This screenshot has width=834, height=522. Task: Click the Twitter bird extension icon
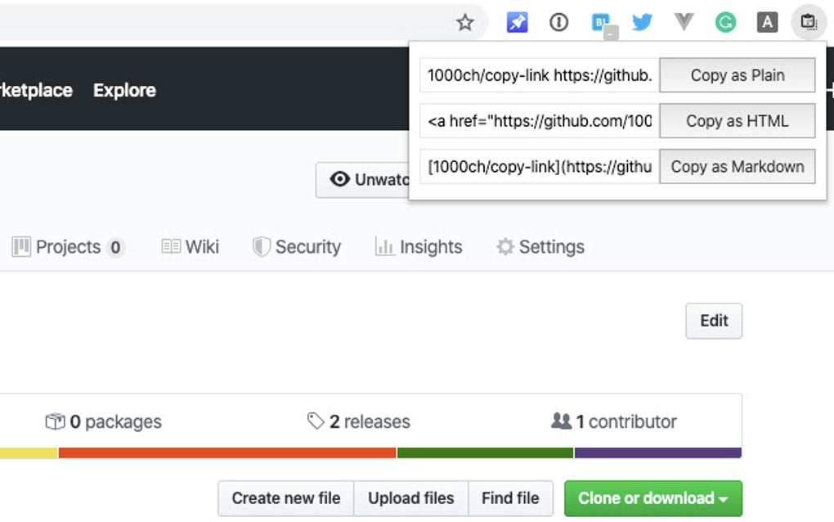tap(643, 22)
